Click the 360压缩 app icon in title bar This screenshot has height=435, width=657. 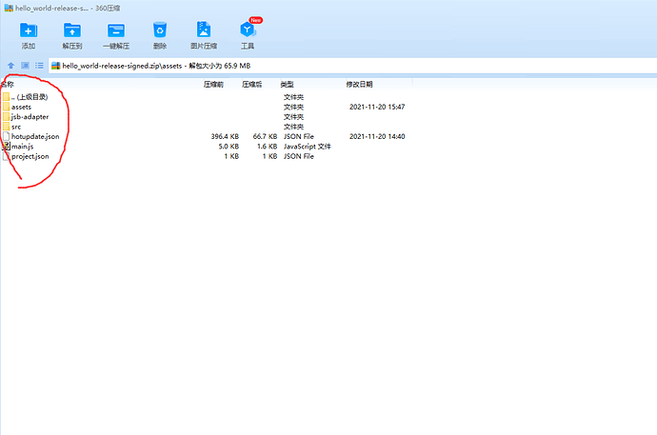[x=9, y=8]
